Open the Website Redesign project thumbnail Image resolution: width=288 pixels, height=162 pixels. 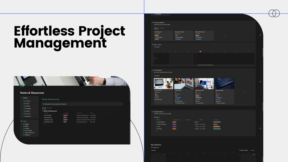click(x=224, y=83)
